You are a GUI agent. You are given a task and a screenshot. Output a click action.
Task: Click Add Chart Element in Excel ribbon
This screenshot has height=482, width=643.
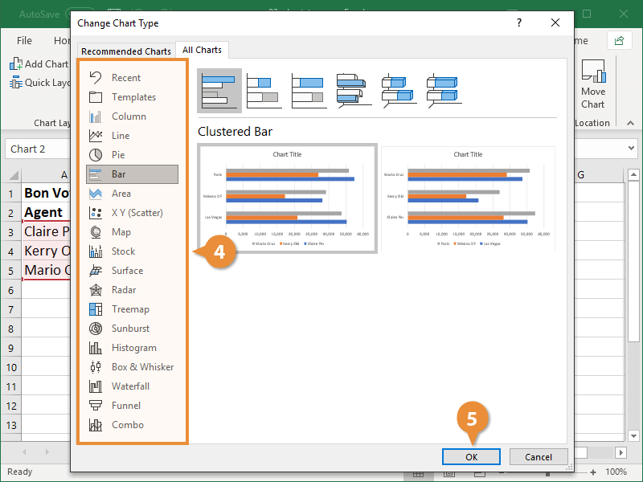point(39,64)
